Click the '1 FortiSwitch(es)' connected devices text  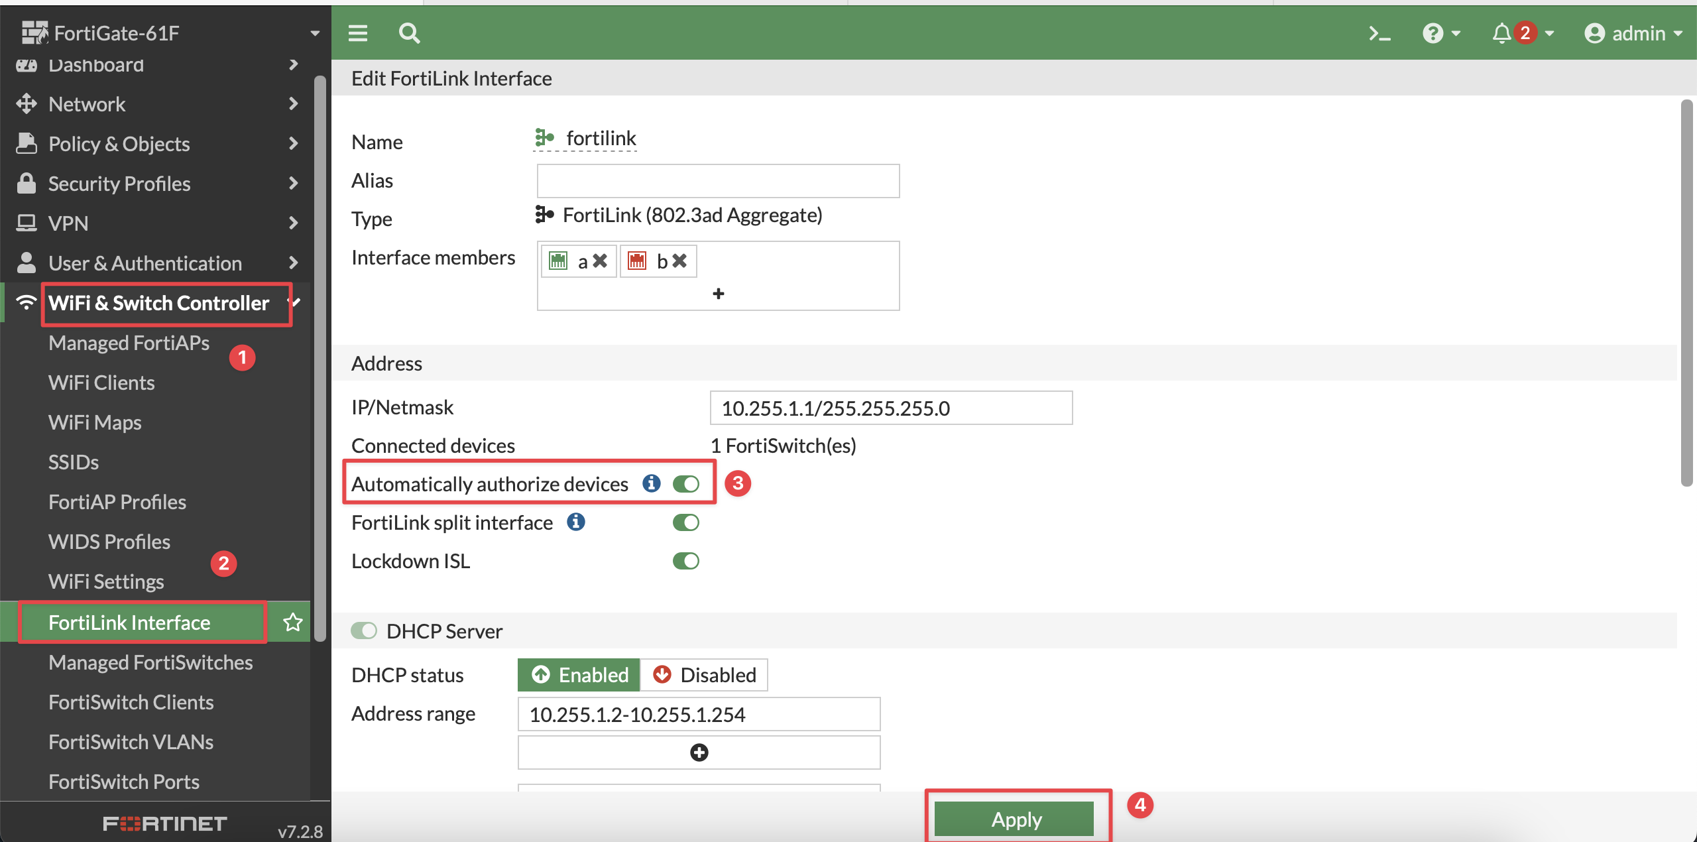(x=784, y=446)
